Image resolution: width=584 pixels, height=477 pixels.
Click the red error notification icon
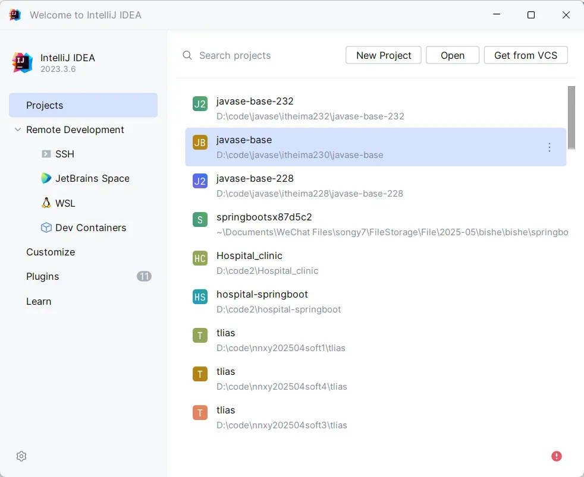tap(557, 456)
